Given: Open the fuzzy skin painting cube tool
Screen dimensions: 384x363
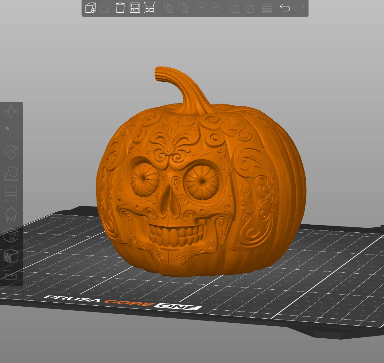Looking at the screenshot, I should [x=11, y=256].
